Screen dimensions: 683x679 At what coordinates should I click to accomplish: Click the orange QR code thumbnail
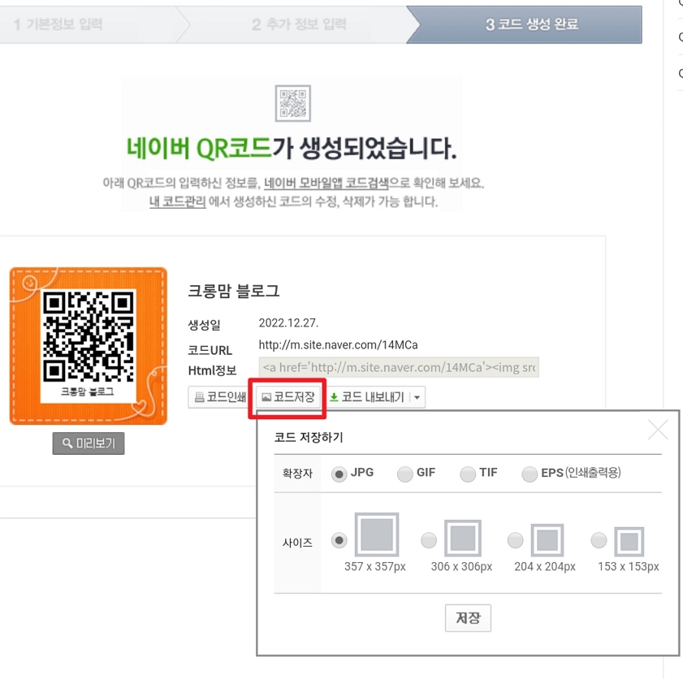pyautogui.click(x=88, y=344)
